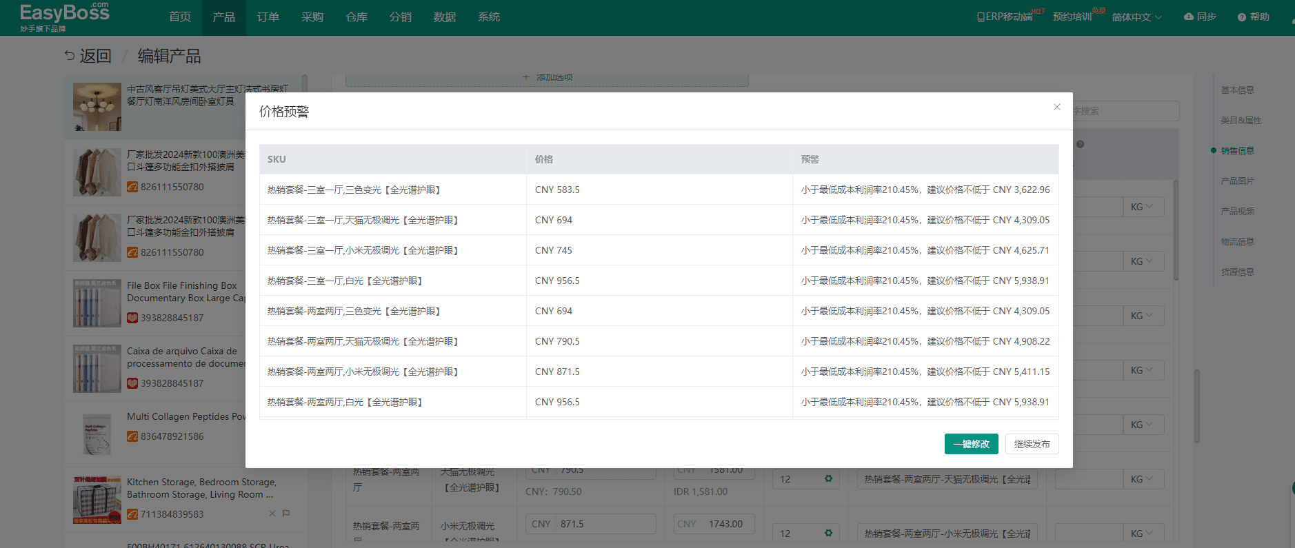Jump to 产品图片 section

point(1237,181)
